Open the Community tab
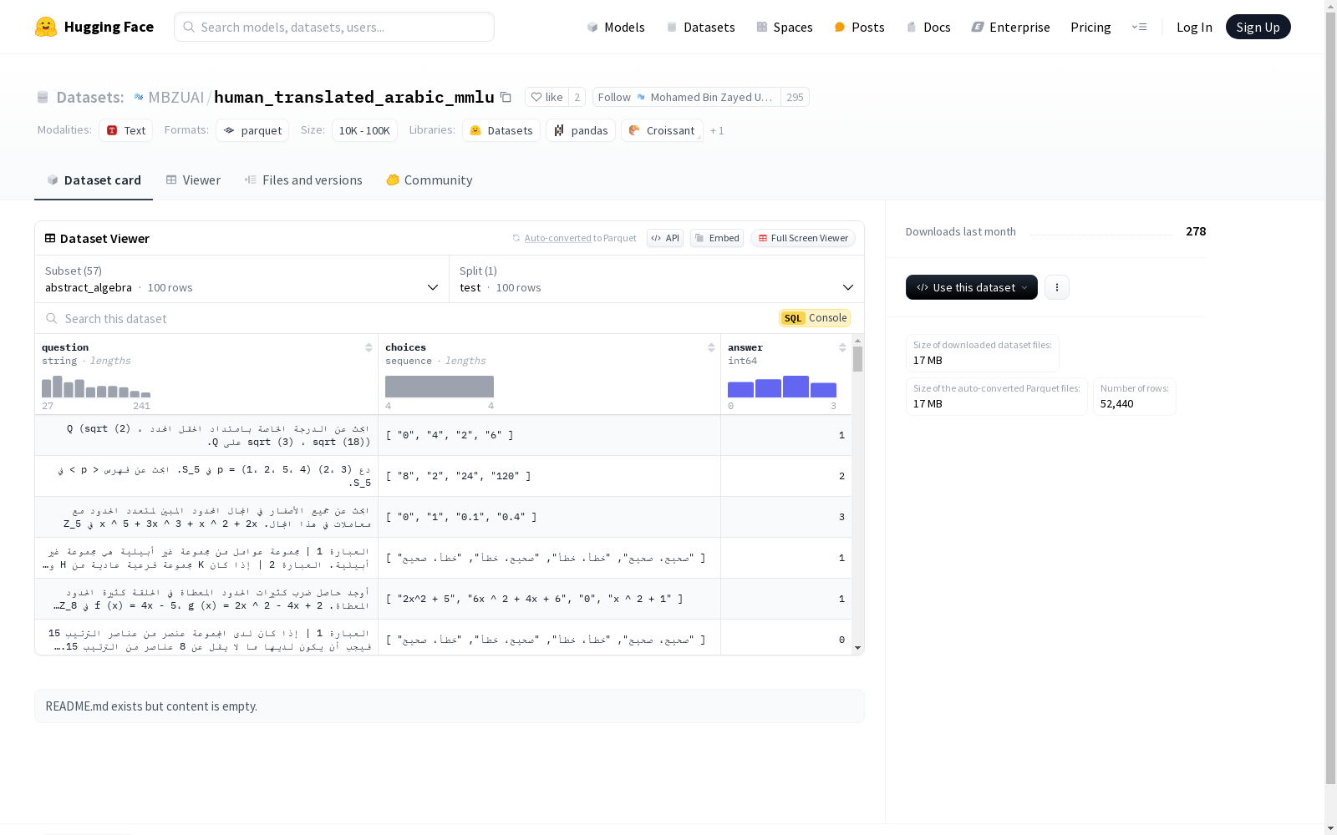 click(x=430, y=180)
